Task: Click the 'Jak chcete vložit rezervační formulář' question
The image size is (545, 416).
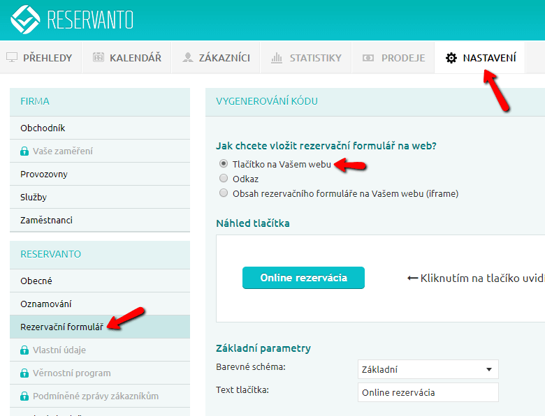Action: tap(326, 146)
